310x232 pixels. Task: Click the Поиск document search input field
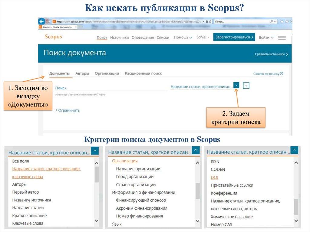111,88
